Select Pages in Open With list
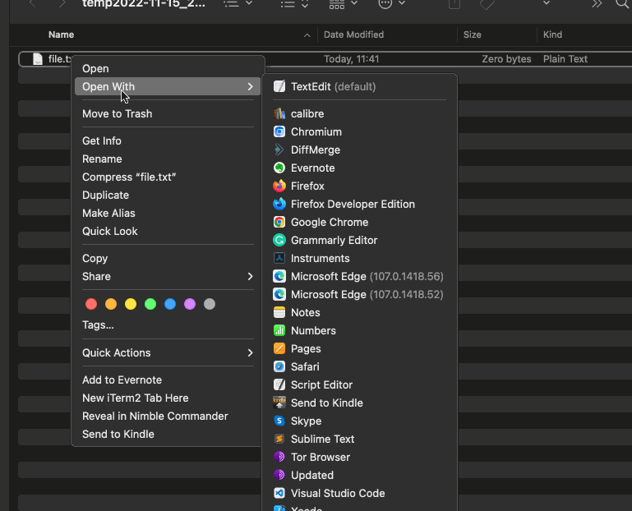The width and height of the screenshot is (632, 511). coord(359,349)
